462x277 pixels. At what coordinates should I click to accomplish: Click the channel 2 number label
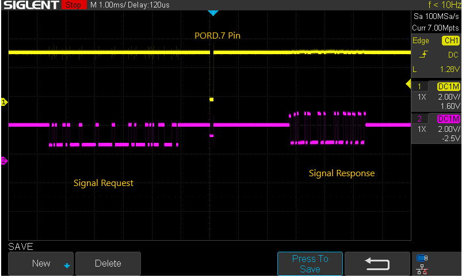click(x=419, y=119)
